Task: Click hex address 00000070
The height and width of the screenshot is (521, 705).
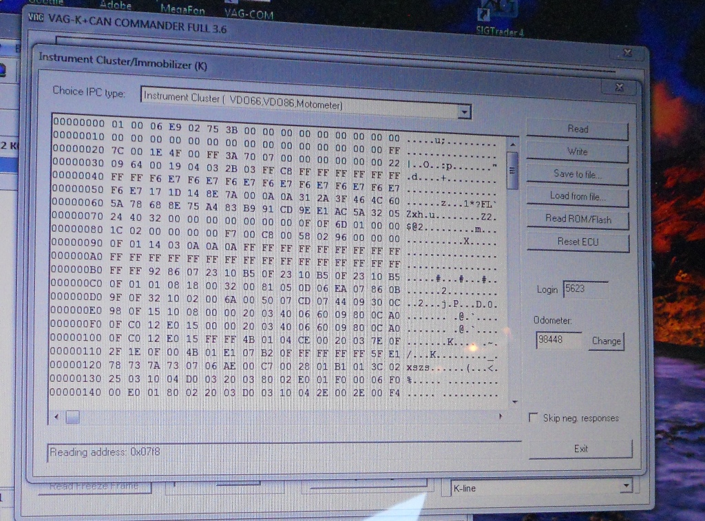Action: pos(77,215)
